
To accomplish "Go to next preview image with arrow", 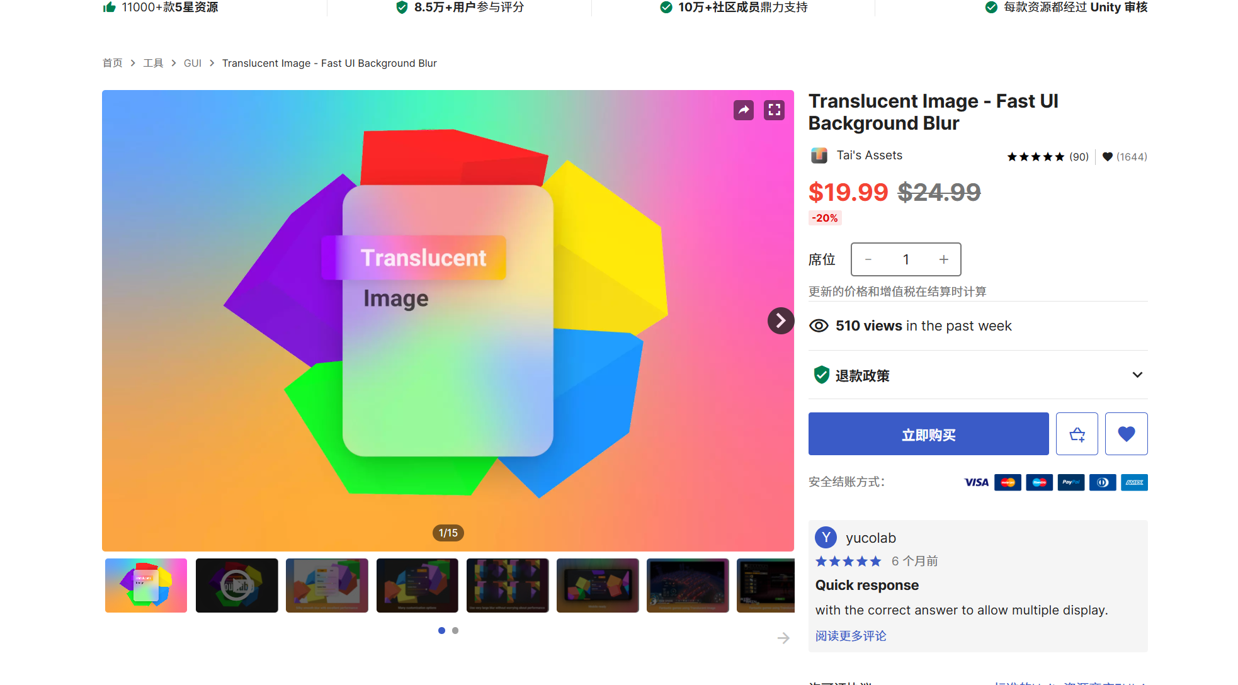I will point(780,321).
